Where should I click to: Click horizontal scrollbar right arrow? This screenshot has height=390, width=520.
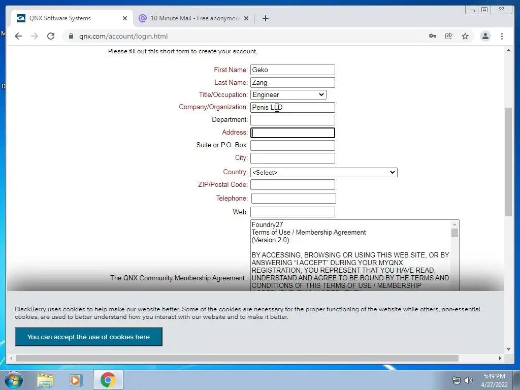[x=500, y=358]
